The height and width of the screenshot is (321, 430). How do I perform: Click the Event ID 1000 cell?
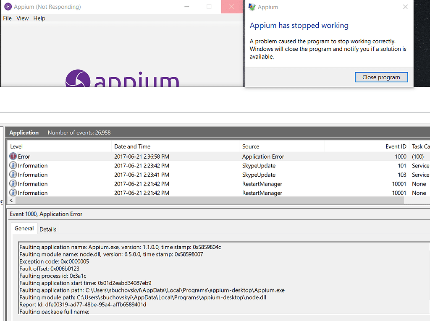[401, 156]
